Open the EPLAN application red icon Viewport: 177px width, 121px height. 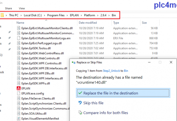(18, 88)
